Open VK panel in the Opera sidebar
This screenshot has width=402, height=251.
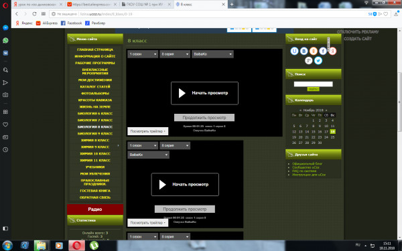[x=5, y=53]
